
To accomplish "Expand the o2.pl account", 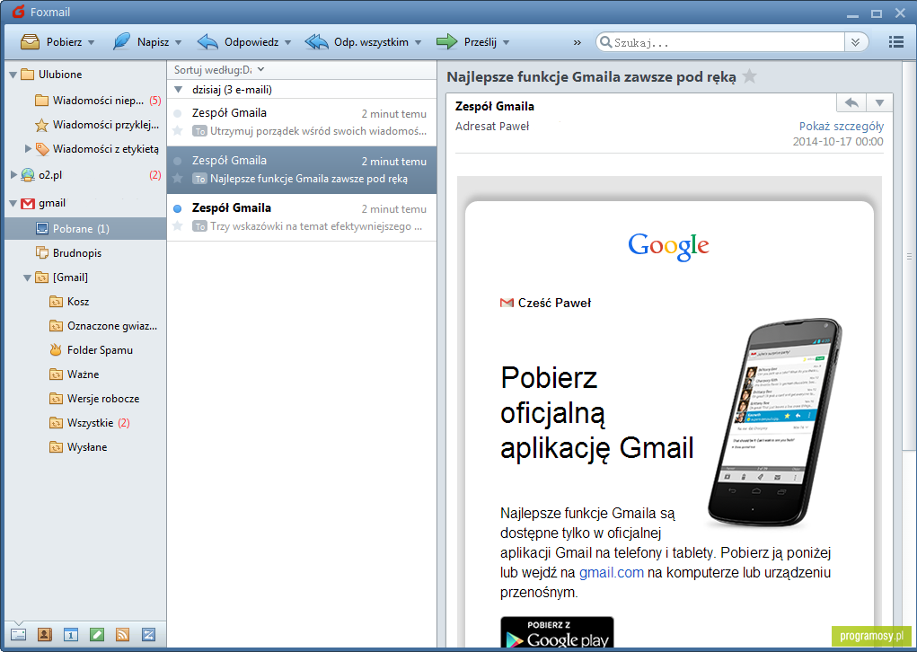I will (x=13, y=174).
